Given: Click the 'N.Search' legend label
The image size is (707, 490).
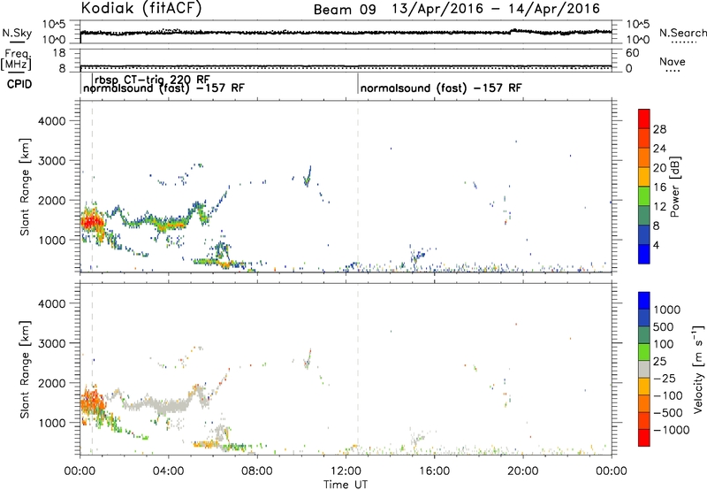Looking at the screenshot, I should pos(682,33).
